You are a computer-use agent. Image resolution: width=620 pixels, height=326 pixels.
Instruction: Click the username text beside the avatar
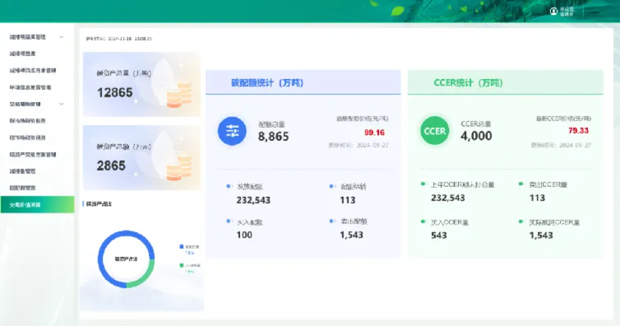[x=567, y=11]
